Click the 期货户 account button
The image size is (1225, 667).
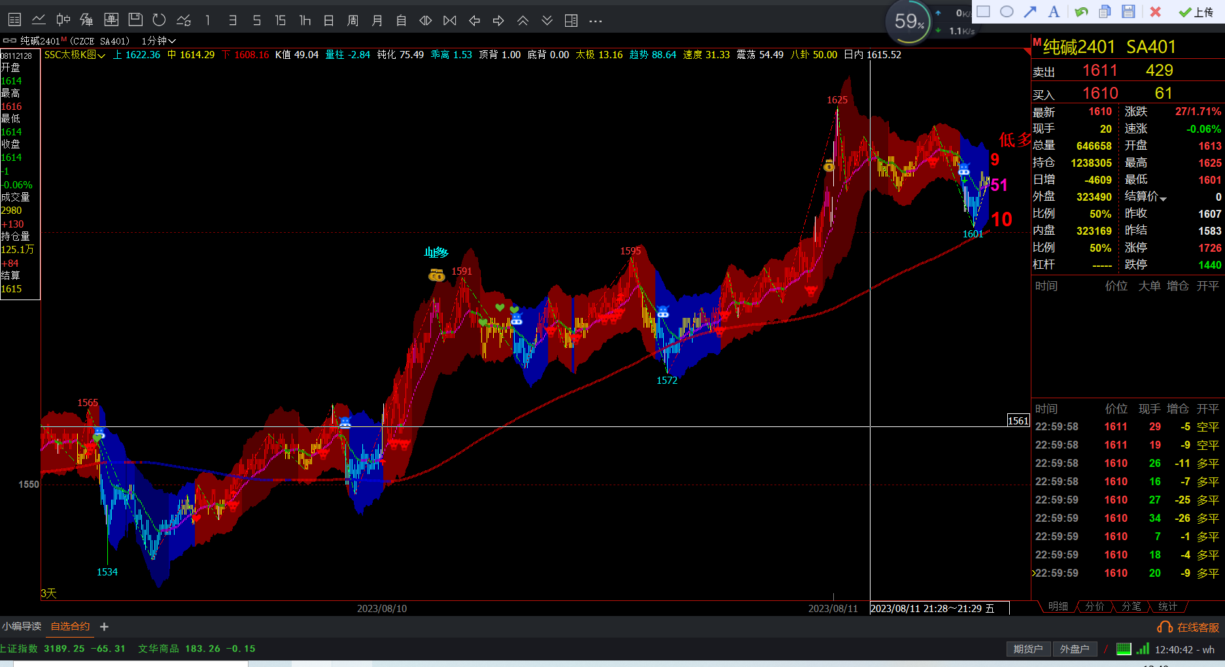[x=1028, y=649]
